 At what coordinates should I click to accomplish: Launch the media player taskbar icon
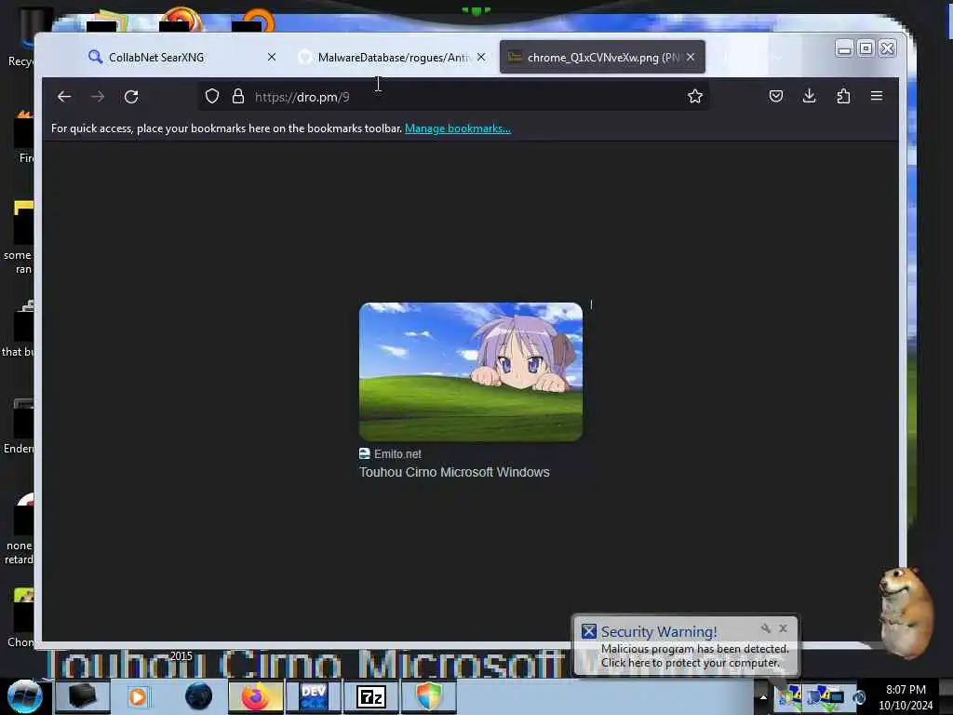tap(138, 696)
